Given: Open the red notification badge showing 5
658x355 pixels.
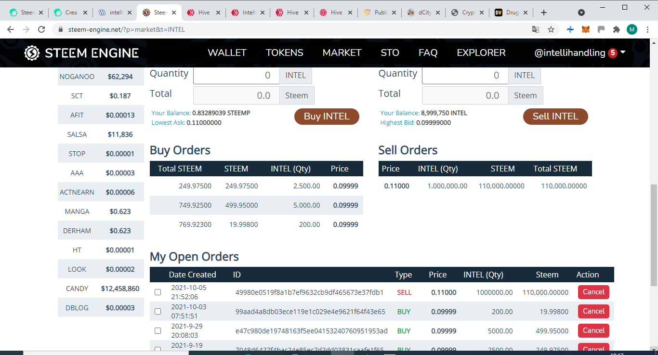Looking at the screenshot, I should pos(613,53).
